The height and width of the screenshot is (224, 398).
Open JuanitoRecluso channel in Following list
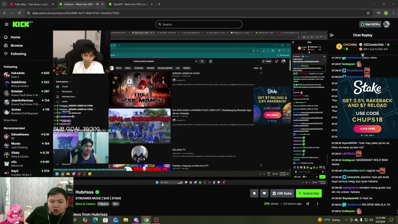click(26, 102)
